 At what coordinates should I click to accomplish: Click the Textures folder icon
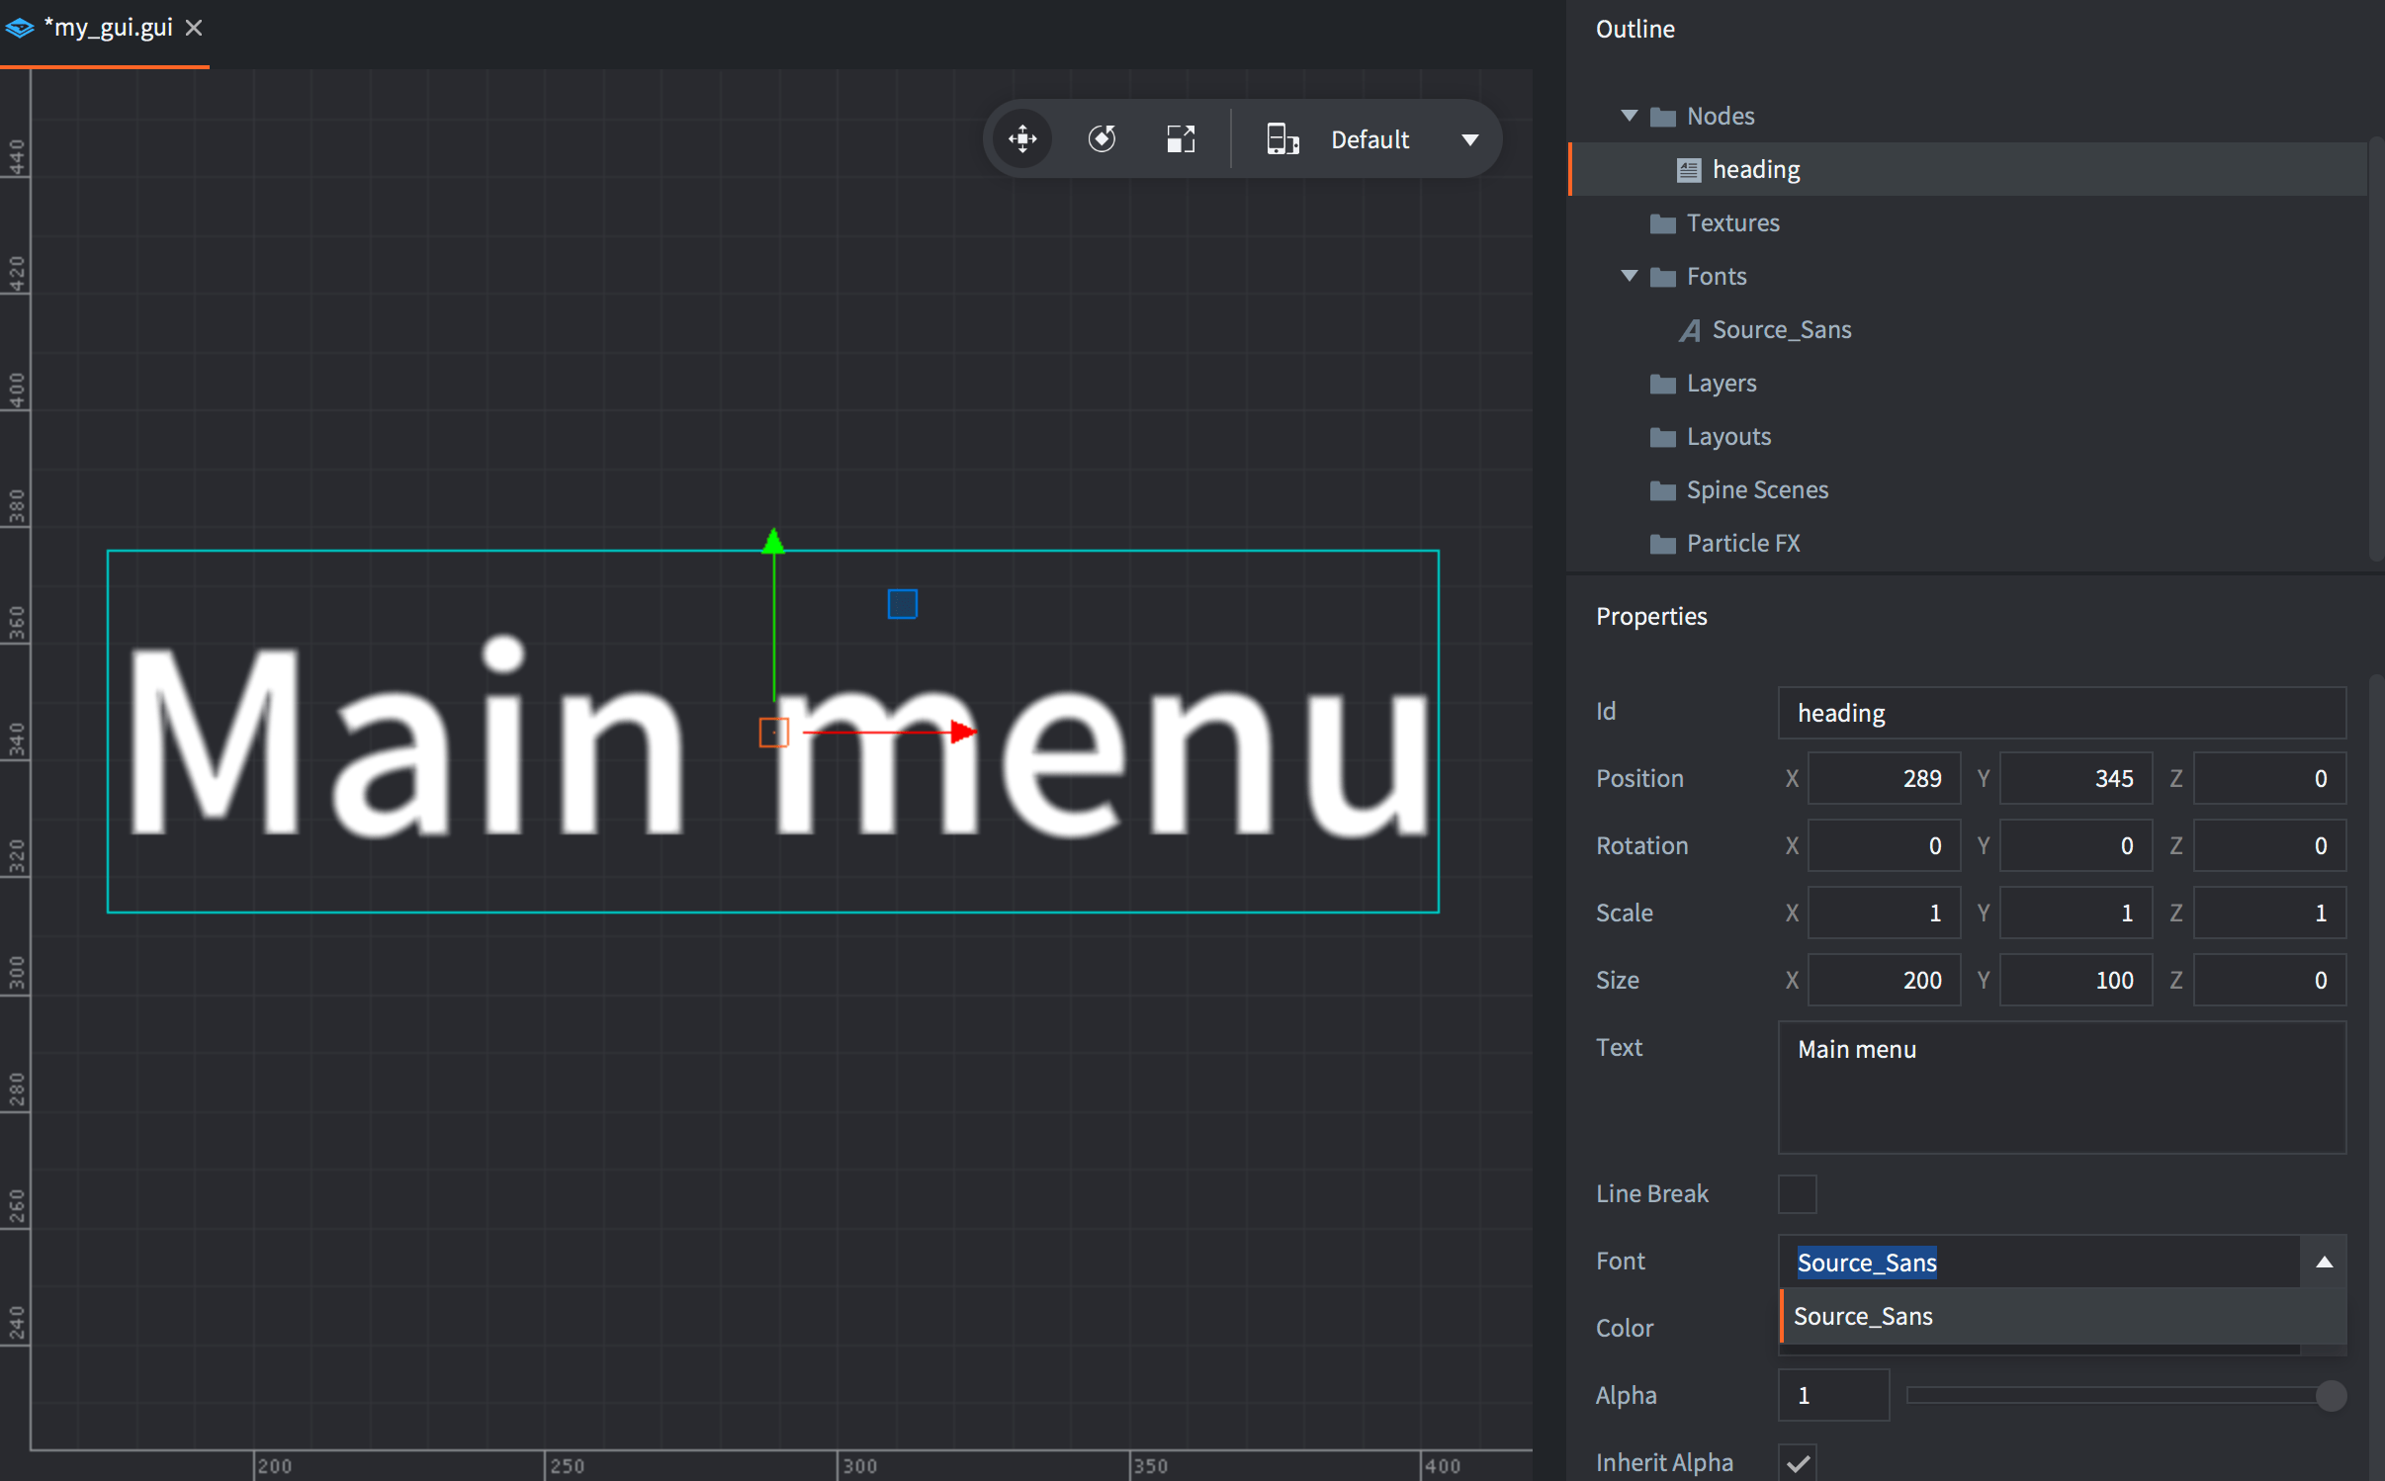1663,223
